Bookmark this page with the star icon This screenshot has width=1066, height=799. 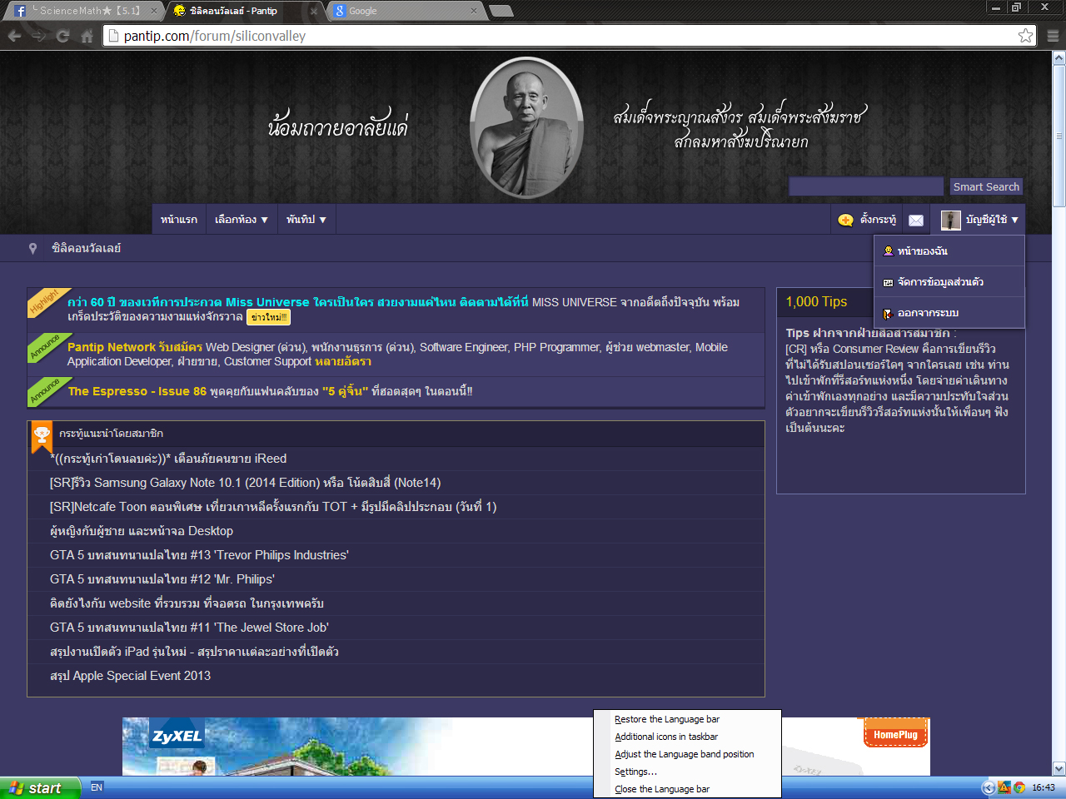(1025, 36)
